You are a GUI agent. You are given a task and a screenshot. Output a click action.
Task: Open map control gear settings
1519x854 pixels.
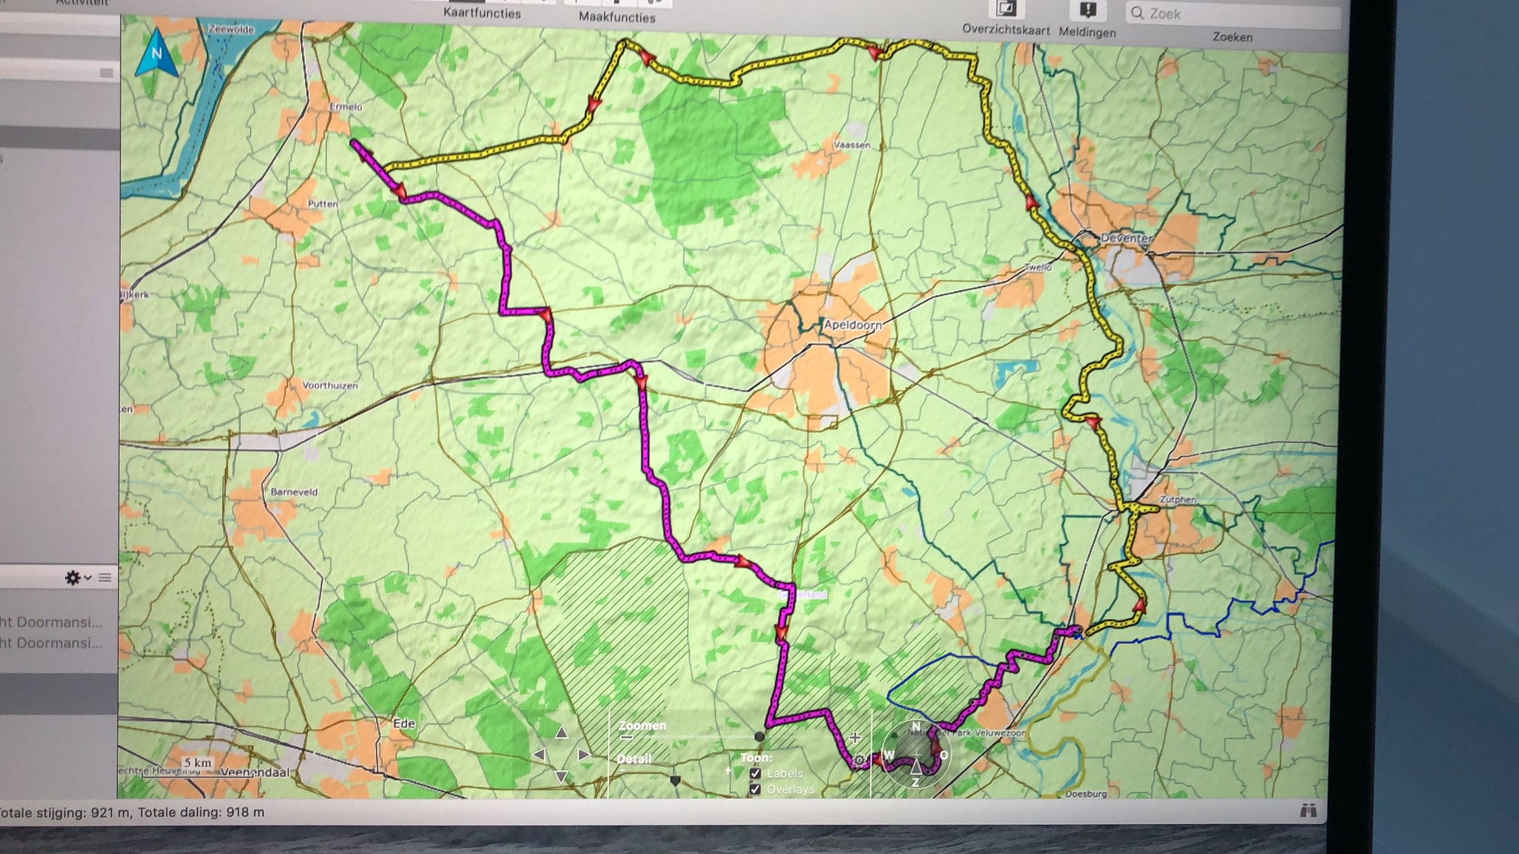(859, 760)
